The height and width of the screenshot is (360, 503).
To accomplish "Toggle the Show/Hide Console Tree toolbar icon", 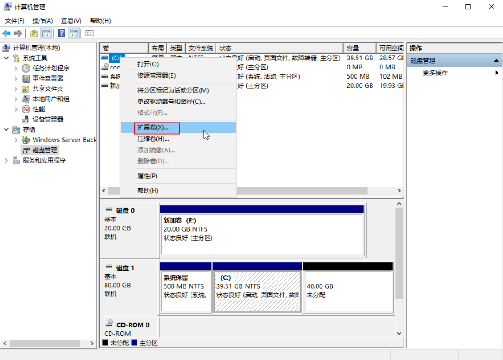I will 46,33.
